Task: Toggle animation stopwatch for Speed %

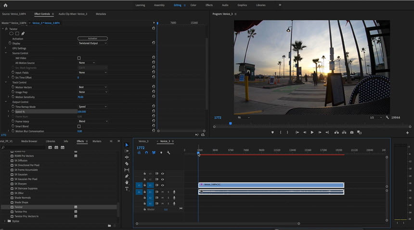Action: 13,111
